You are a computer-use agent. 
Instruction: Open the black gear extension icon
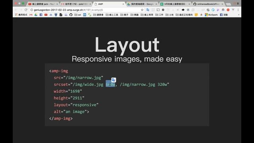click(x=163, y=10)
